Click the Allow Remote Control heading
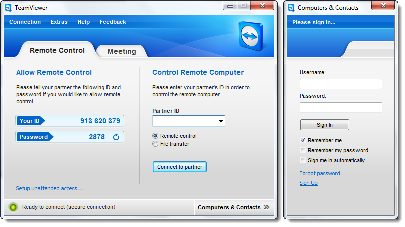This screenshot has width=405, height=227. click(54, 72)
